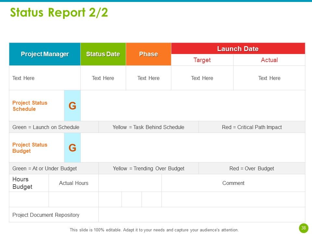This screenshot has width=312, height=234.
Task: Click the Actual subheader cell
Action: pyautogui.click(x=269, y=60)
